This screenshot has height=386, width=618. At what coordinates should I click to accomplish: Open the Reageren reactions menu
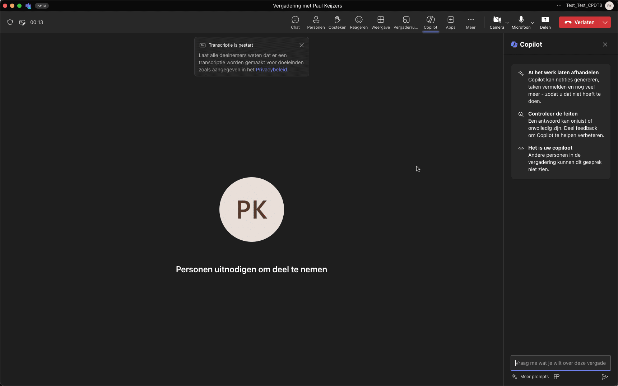tap(358, 22)
